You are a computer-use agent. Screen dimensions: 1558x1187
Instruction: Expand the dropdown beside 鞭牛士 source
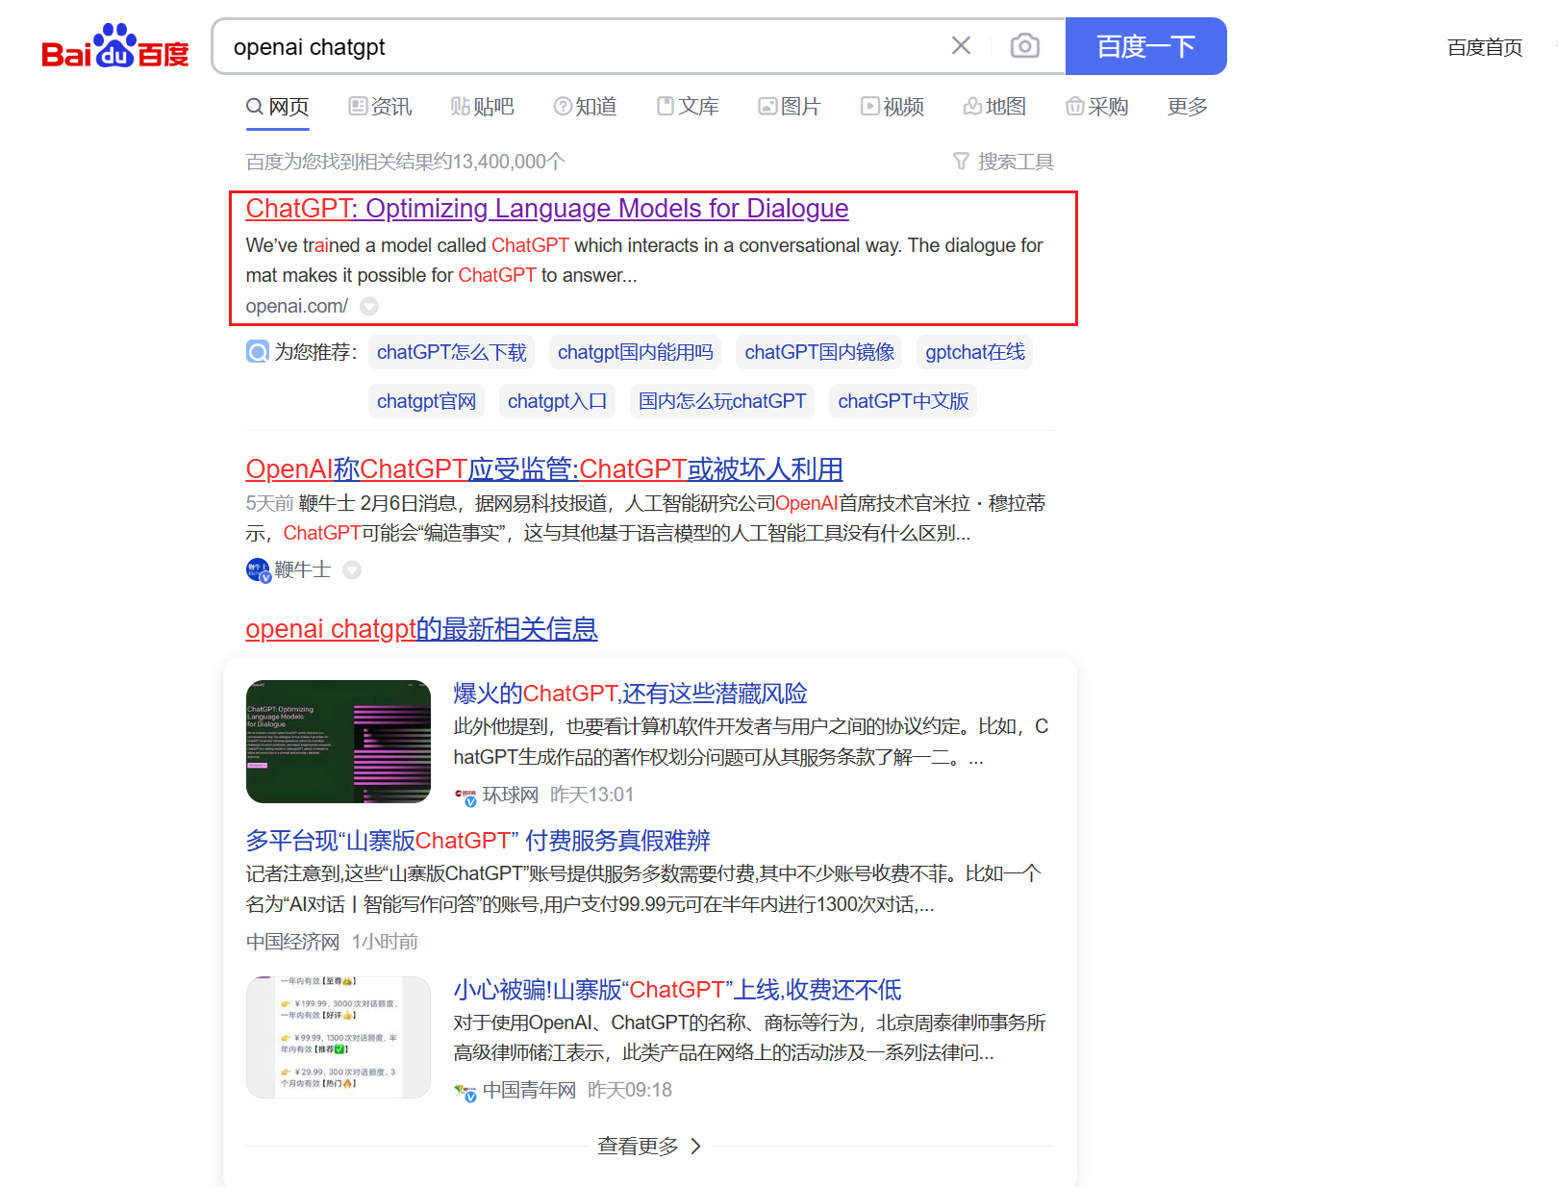pyautogui.click(x=352, y=569)
